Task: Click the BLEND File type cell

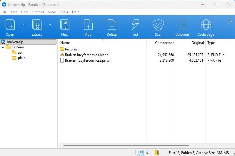Action: [x=216, y=55]
